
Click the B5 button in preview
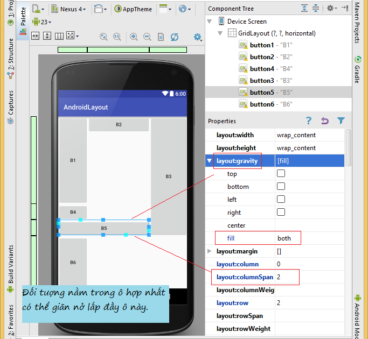[104, 228]
